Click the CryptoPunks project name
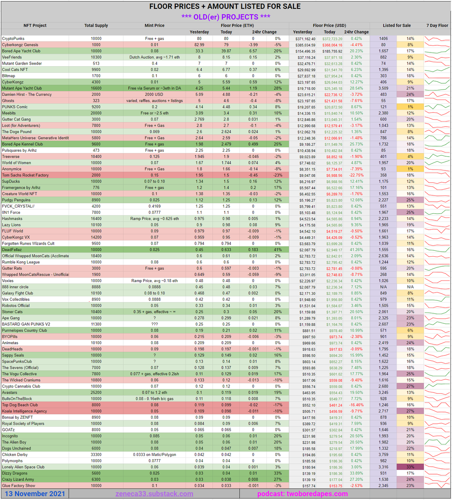This screenshot has width=452, height=500. coord(13,38)
